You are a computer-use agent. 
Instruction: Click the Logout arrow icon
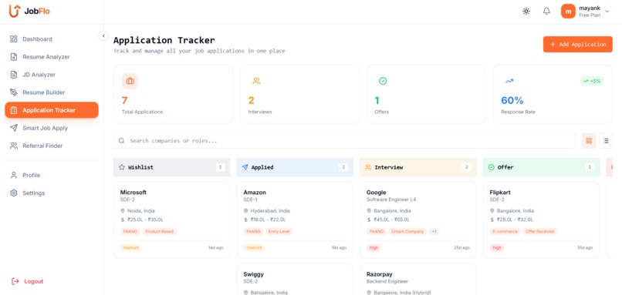15,281
